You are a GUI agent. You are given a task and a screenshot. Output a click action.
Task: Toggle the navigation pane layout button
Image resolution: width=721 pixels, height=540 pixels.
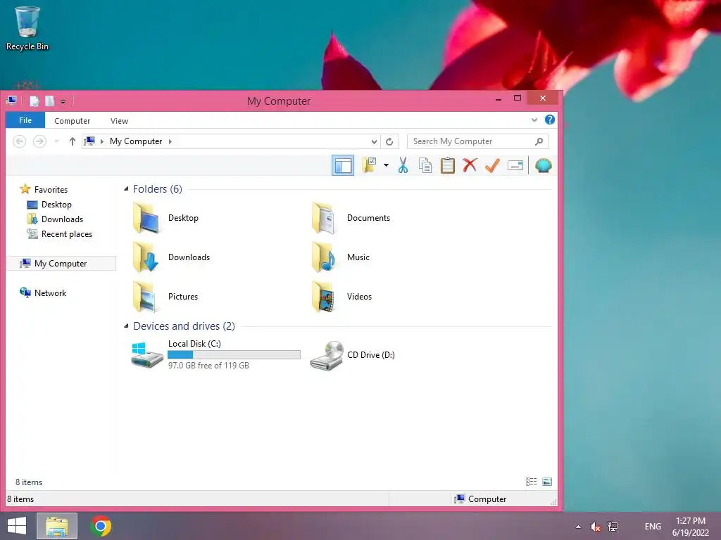(x=343, y=165)
